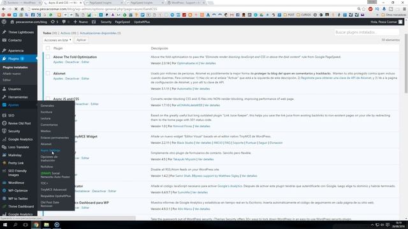Check the Above The Fold Optimization plugin checkbox
Viewport: 408px width, 229px height.
[x=48, y=57]
